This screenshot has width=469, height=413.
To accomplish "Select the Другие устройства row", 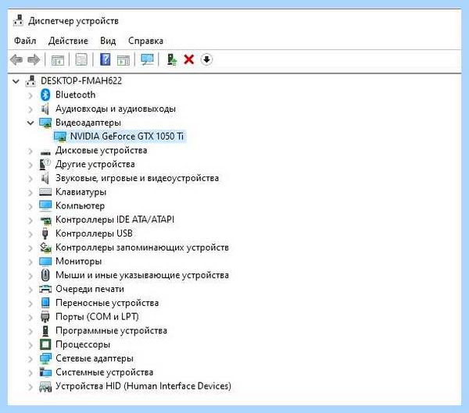I will coord(95,165).
